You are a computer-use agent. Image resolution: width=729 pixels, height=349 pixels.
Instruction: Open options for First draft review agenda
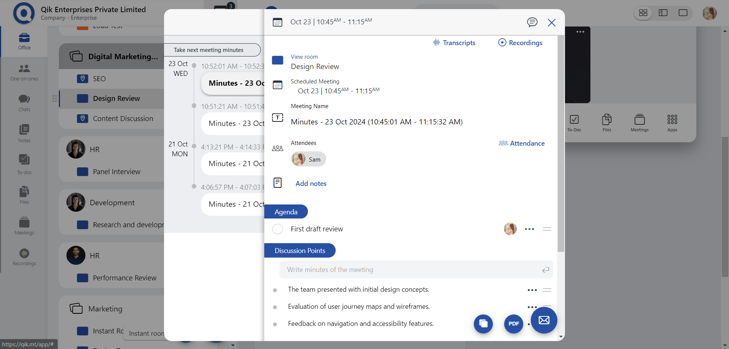point(529,229)
